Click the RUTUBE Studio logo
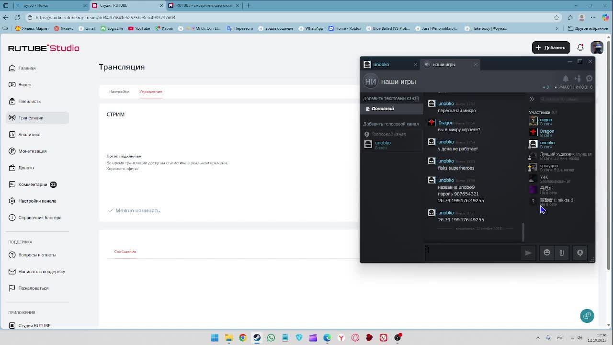Viewport: 613px width, 345px height. [44, 48]
